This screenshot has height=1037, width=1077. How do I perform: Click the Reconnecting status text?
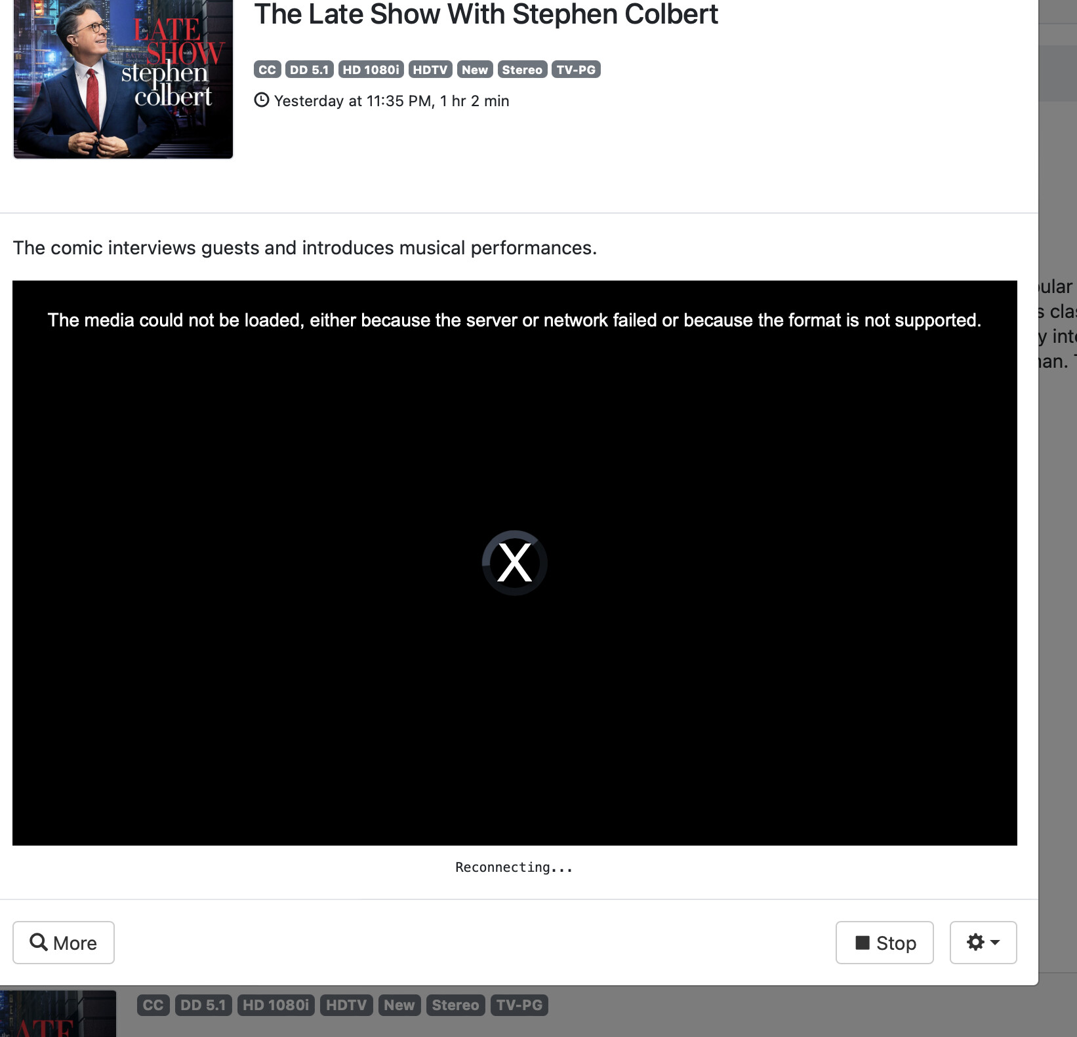(514, 867)
